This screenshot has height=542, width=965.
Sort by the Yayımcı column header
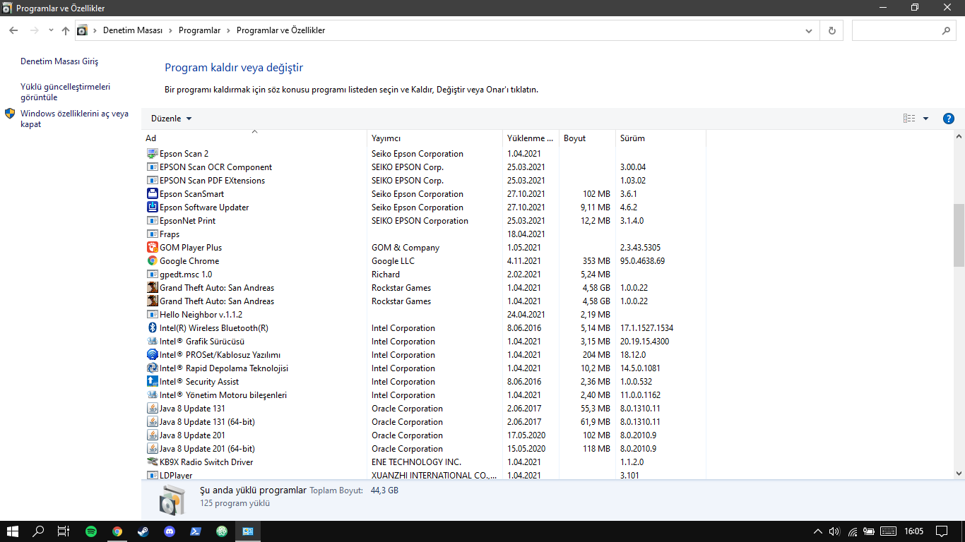434,138
